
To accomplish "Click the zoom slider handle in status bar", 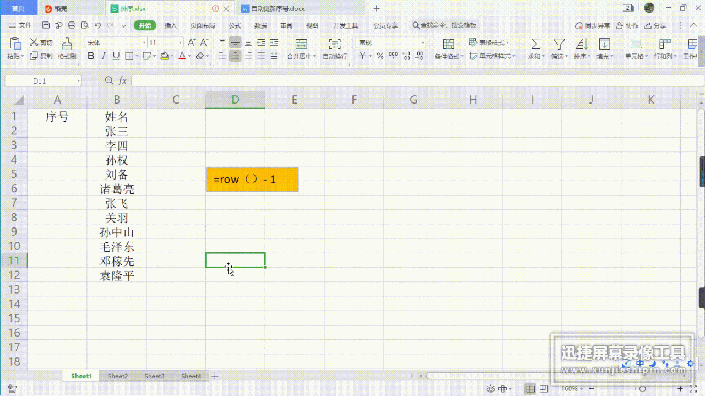I will tap(642, 389).
